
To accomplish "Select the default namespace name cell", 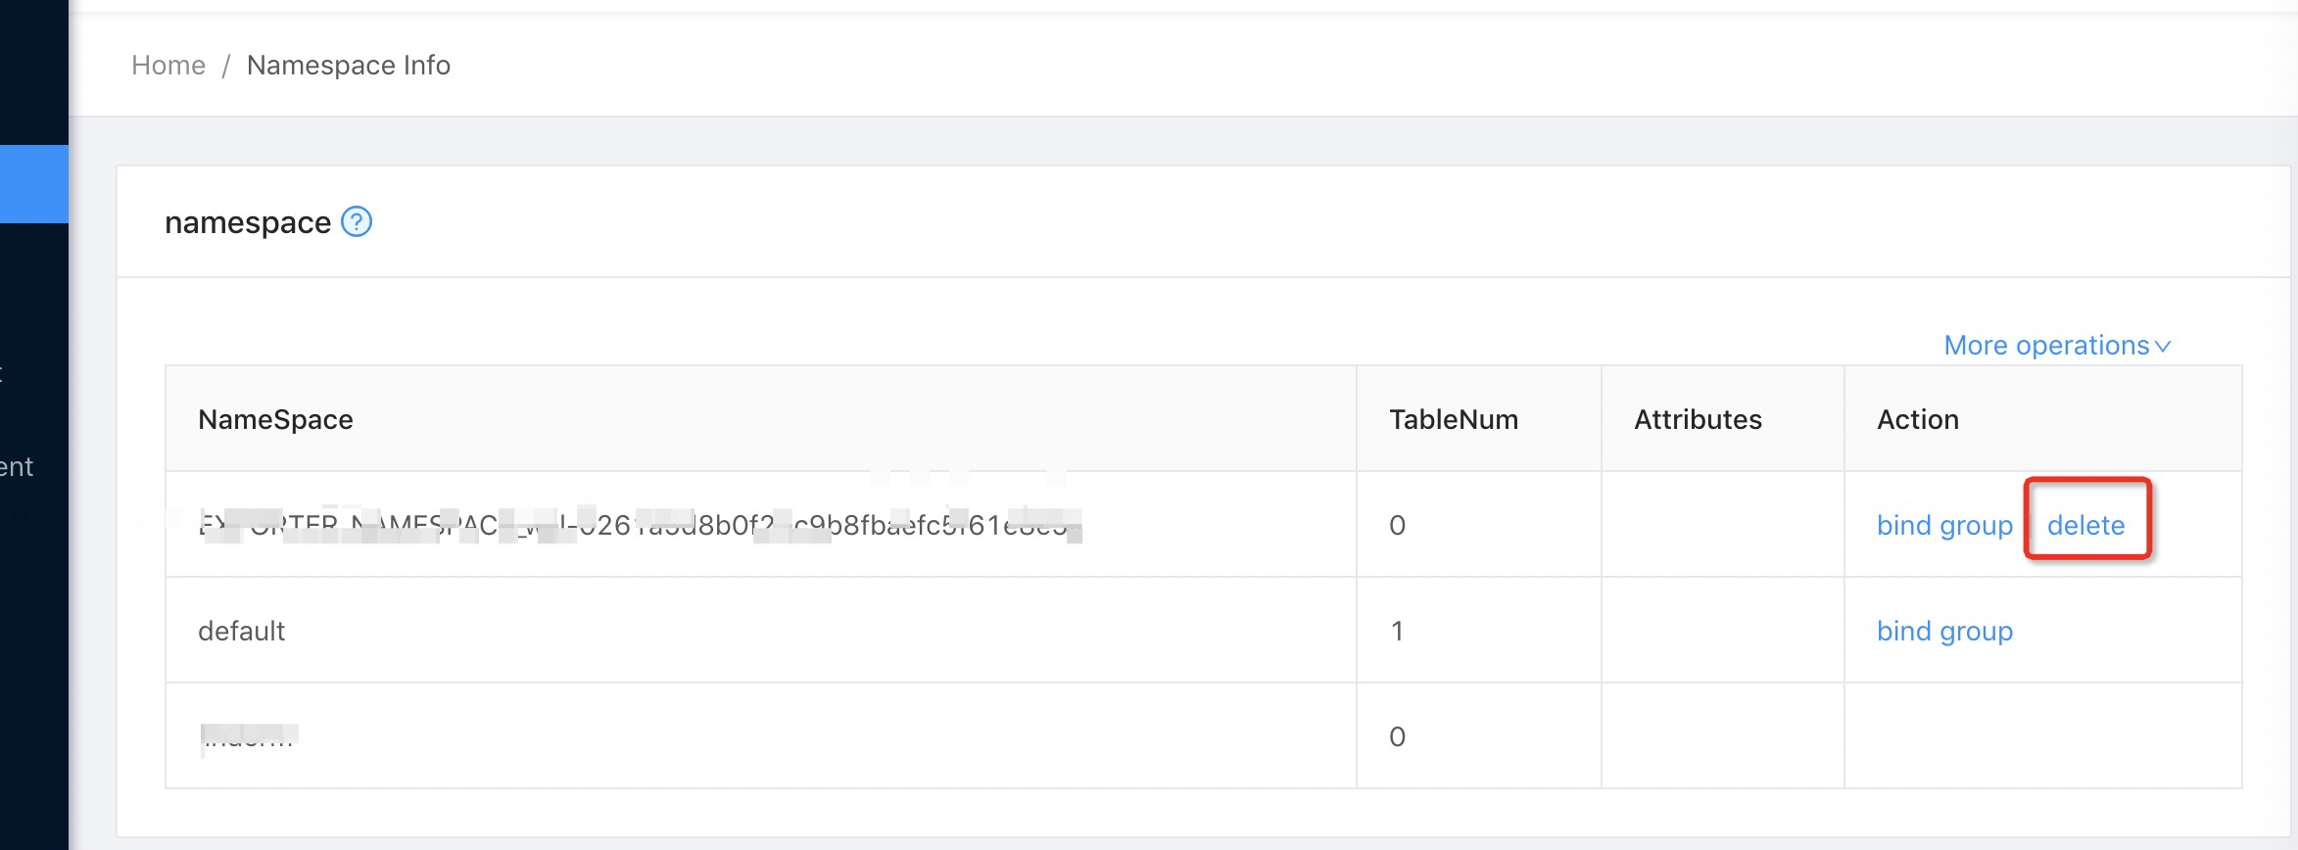I will [242, 632].
